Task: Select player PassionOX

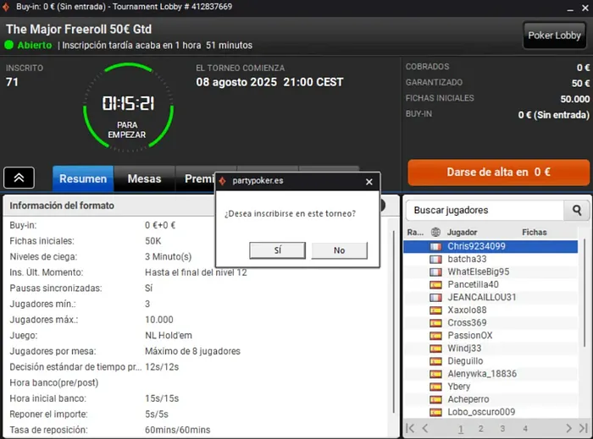Action: (x=490, y=336)
